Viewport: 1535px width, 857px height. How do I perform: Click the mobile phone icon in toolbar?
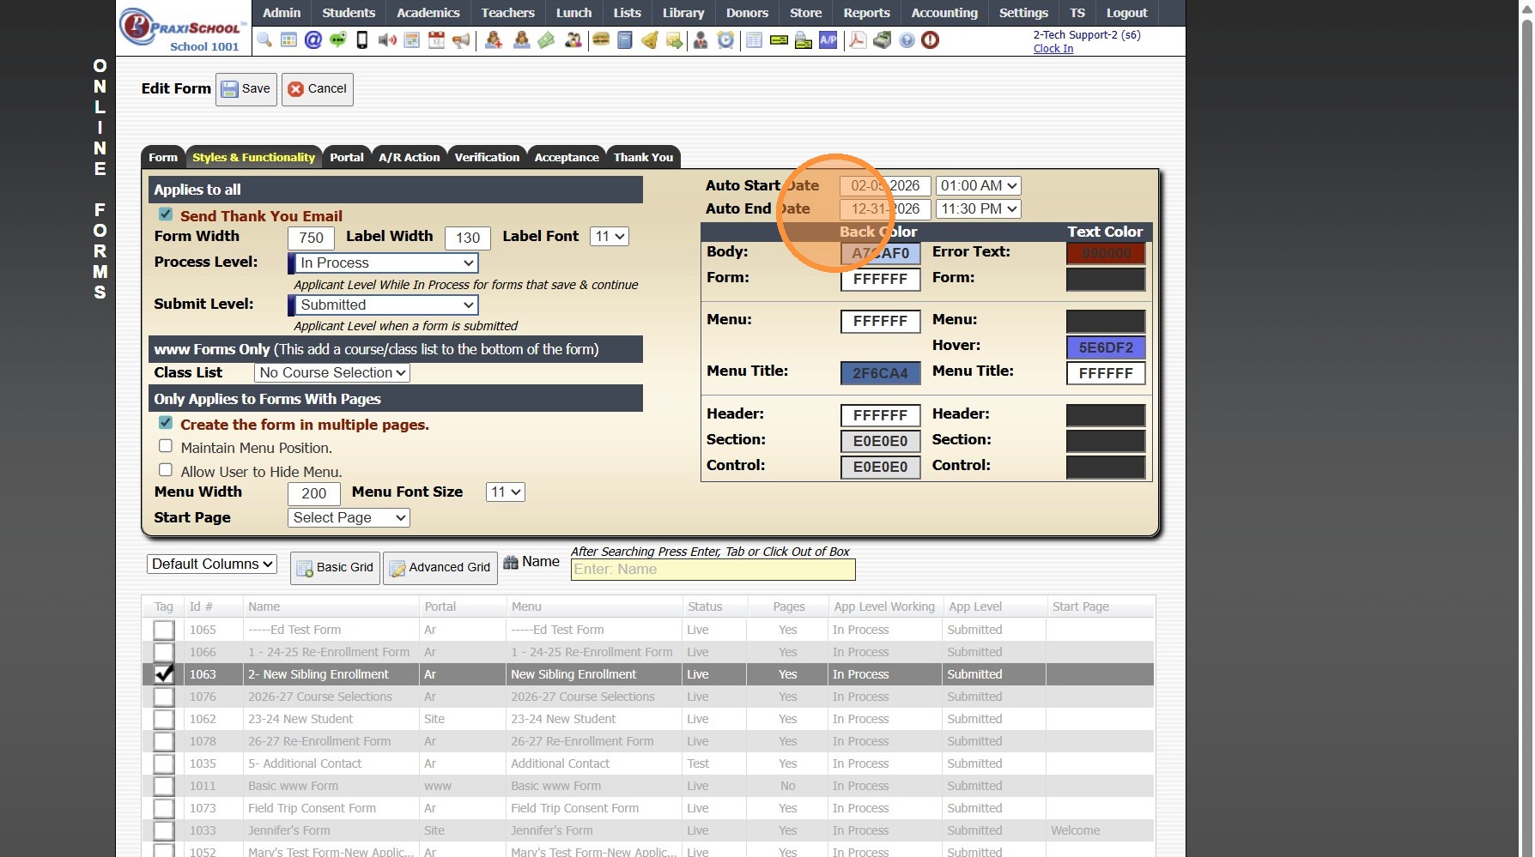(362, 40)
